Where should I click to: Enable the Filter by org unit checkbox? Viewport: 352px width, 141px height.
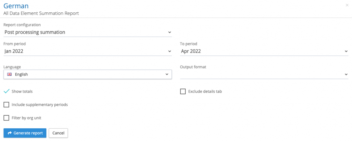coord(6,118)
